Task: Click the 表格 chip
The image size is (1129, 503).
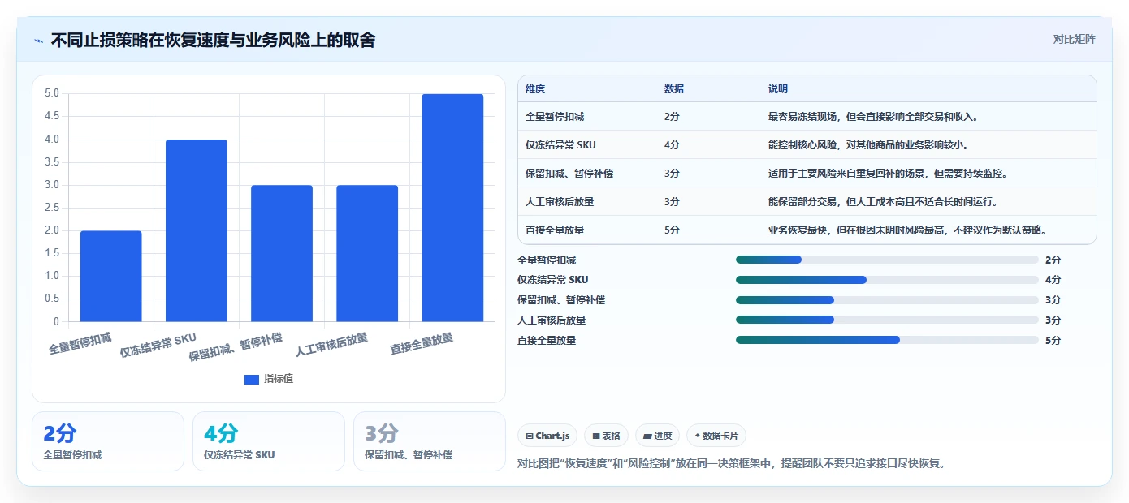Action: click(x=606, y=436)
